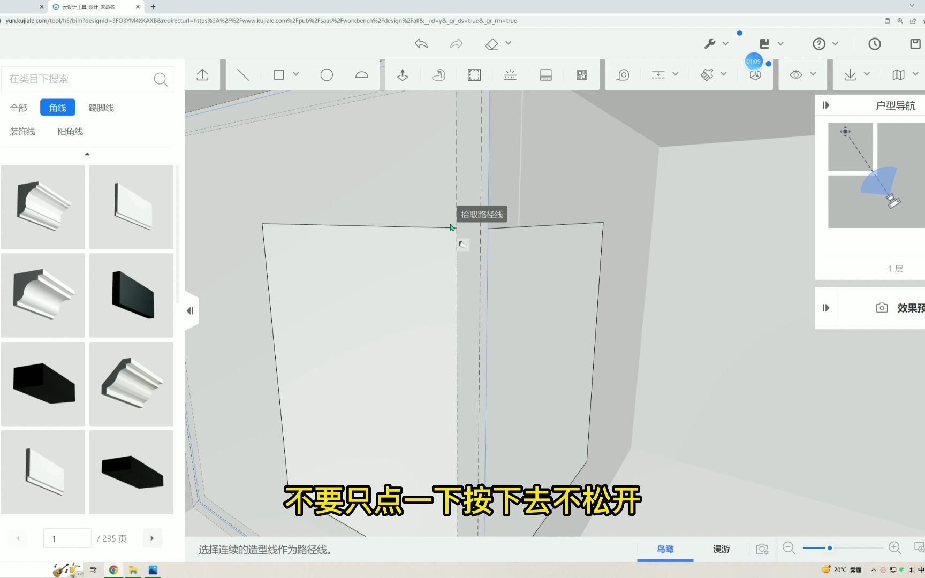Viewport: 925px width, 578px height.
Task: Collapse the 户型导航 panel
Action: (826, 105)
